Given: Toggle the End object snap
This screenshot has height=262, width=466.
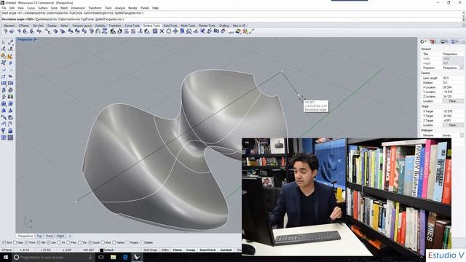Looking at the screenshot, I should [4, 242].
